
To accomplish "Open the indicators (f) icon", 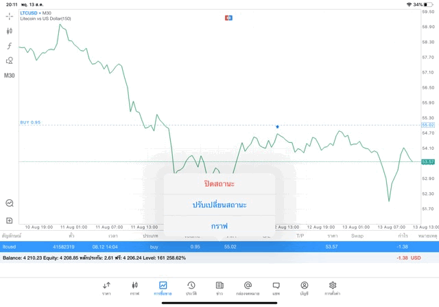I will [10, 45].
